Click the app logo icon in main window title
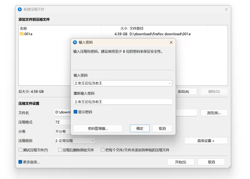This screenshot has width=250, height=179. click(20, 9)
